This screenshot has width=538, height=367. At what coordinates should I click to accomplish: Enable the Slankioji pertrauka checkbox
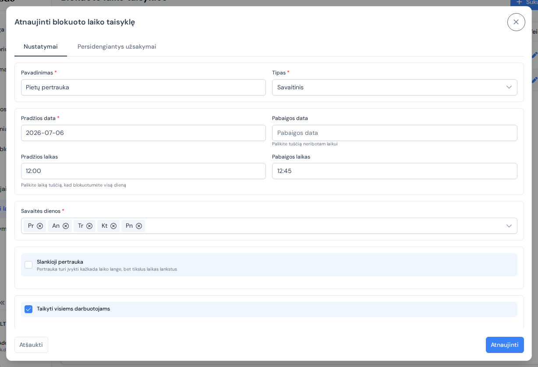pyautogui.click(x=28, y=265)
